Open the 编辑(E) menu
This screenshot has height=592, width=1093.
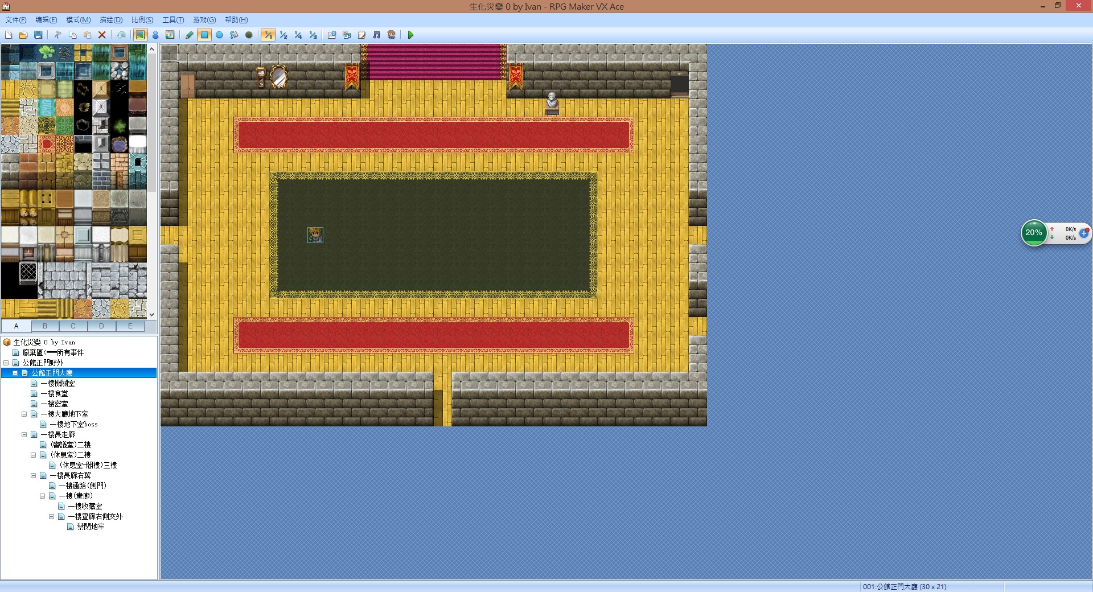[46, 20]
